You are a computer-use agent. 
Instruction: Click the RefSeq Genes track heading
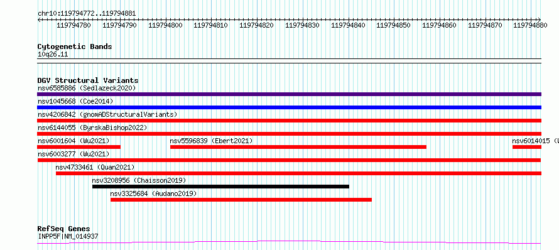(64, 229)
